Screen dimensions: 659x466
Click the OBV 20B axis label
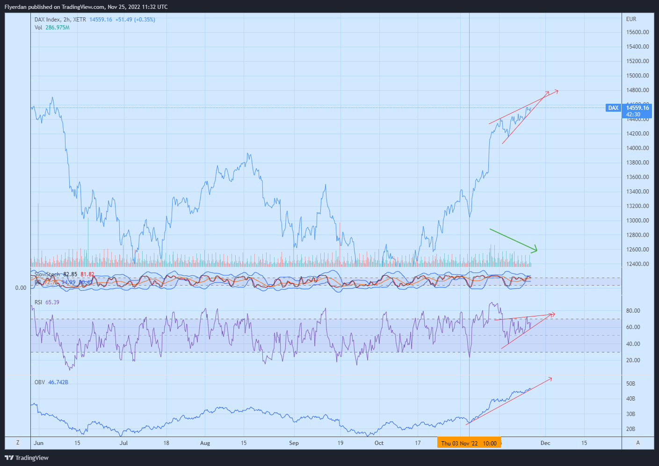point(630,429)
